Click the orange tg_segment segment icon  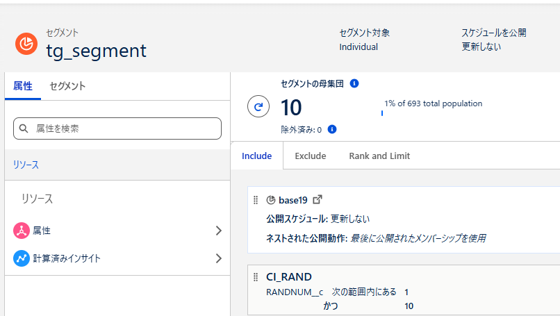click(x=26, y=44)
